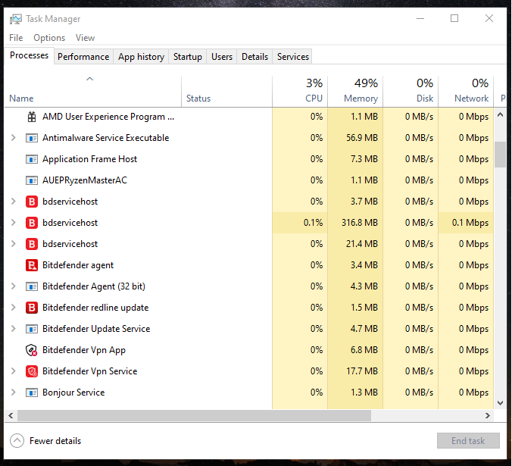
Task: Select AUEPRyzenMasterAC process name
Action: 85,180
